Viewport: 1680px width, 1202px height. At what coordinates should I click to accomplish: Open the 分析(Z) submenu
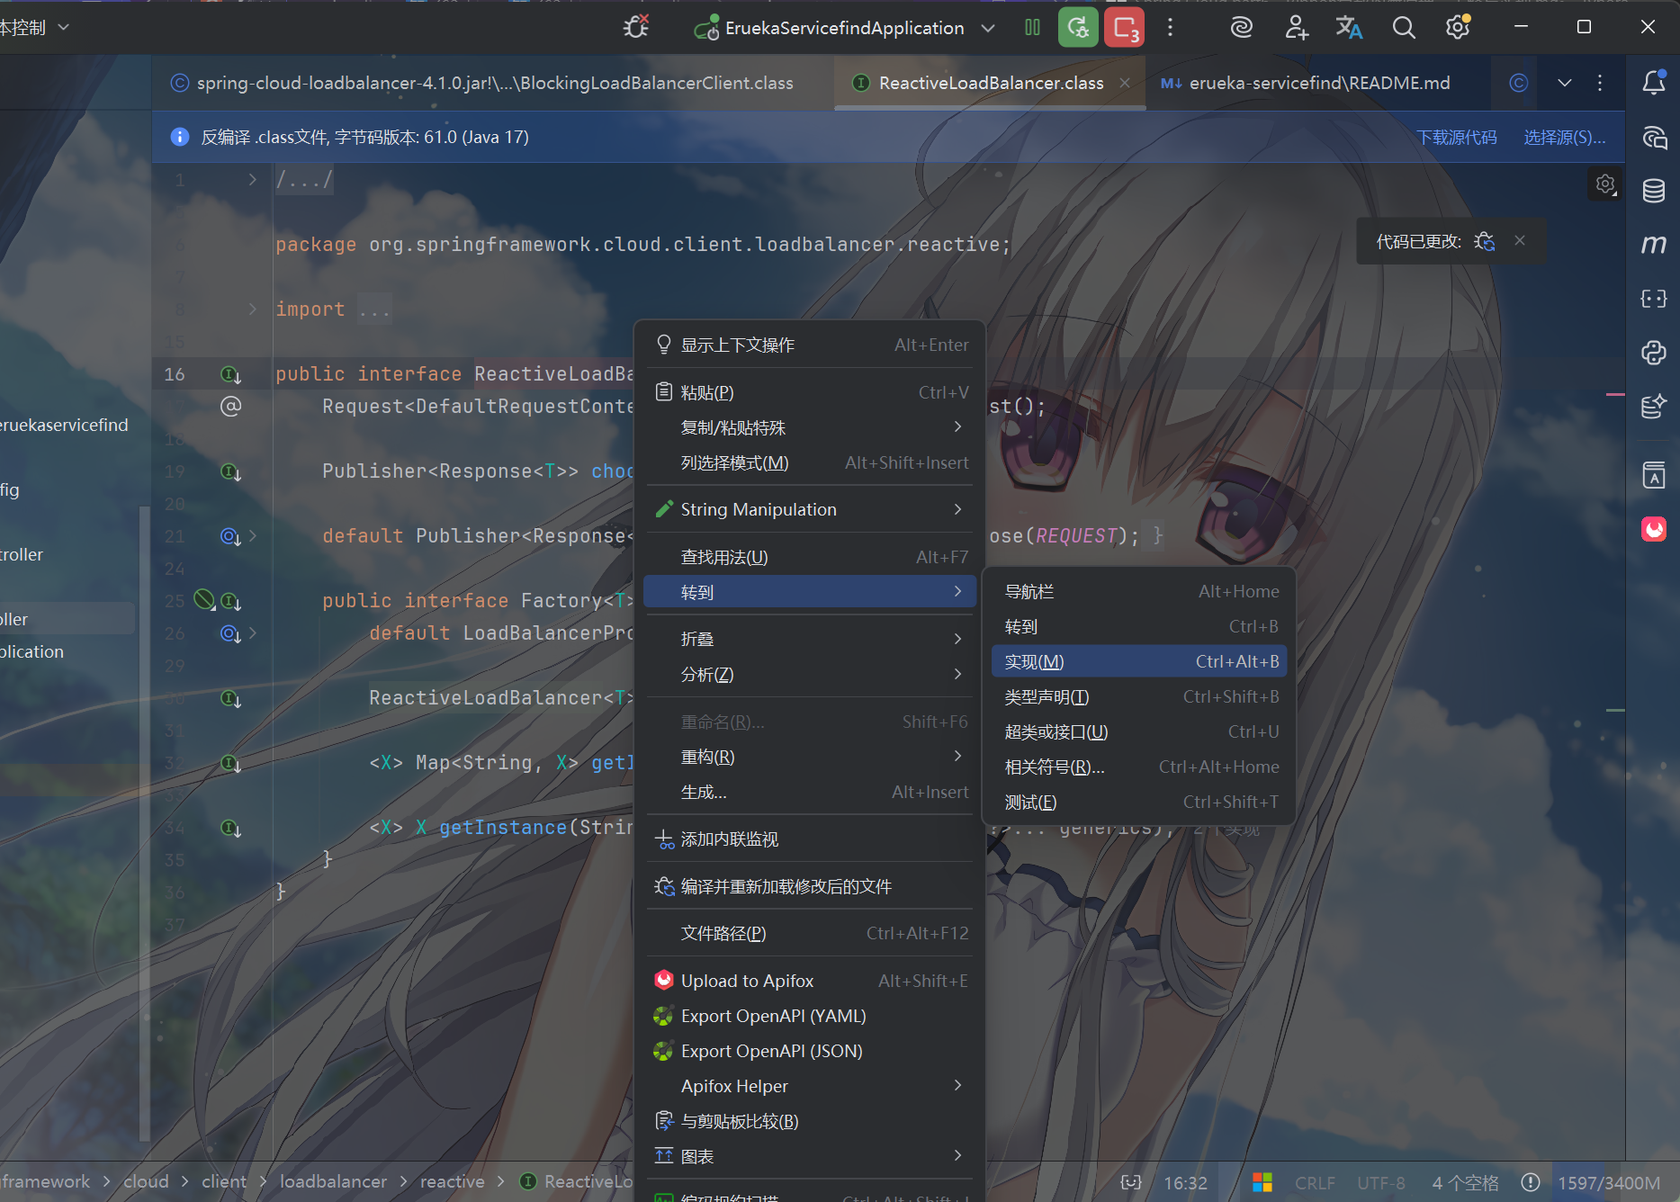click(x=810, y=674)
